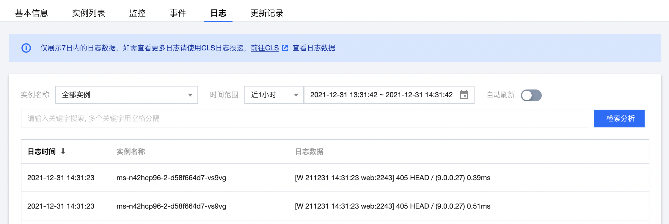Select the 事件 tab
This screenshot has height=224, width=669.
(x=178, y=13)
